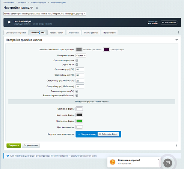Click the 'Отступ снизу (px) [ПК]' input field
Viewport: 184px width, 169px height.
click(x=80, y=69)
